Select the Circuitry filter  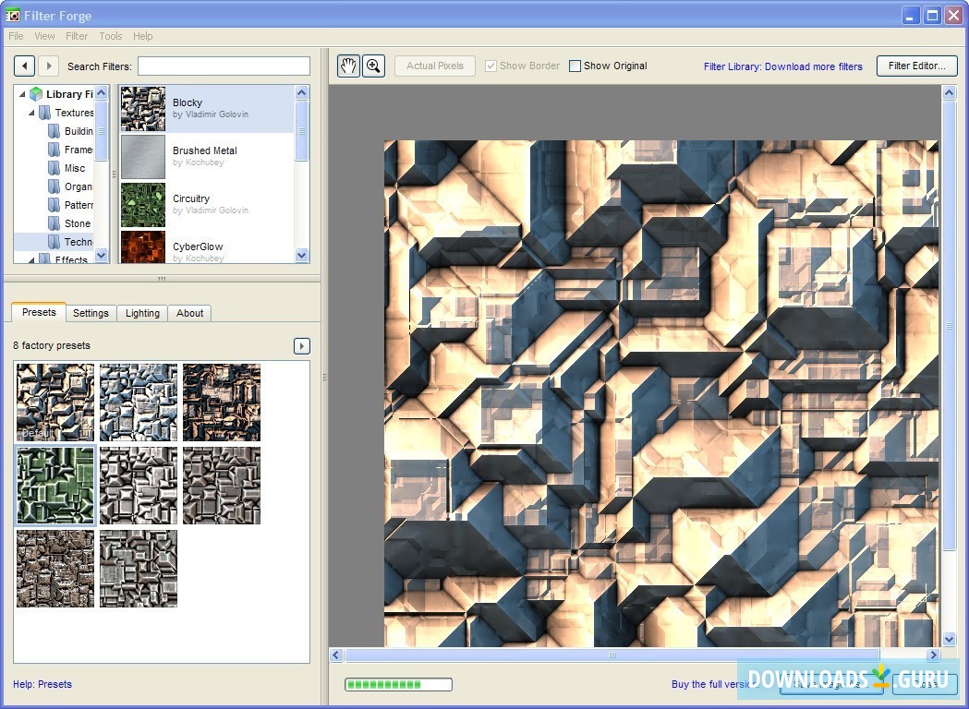coord(207,204)
